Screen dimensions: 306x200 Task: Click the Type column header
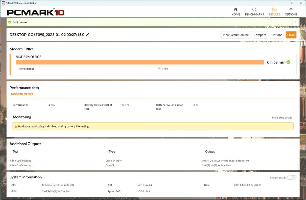pos(112,151)
